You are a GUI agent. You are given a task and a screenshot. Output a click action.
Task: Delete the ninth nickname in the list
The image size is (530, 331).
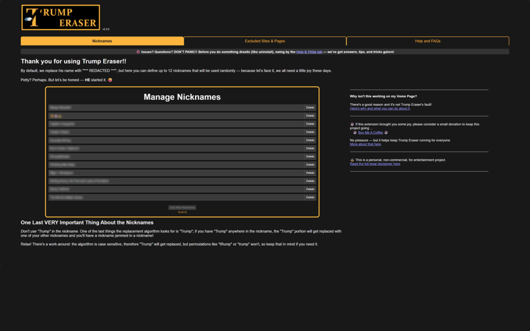click(310, 173)
